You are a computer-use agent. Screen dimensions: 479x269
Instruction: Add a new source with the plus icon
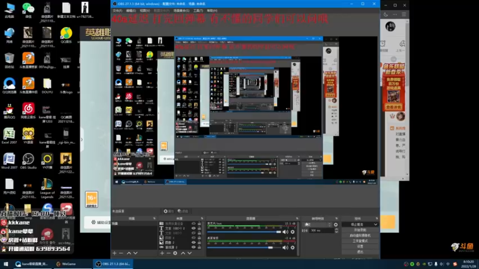pos(162,253)
